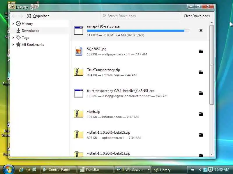Screen dimensions: 233x174
Task: Click the nmap download progress bar
Action: [138, 31]
